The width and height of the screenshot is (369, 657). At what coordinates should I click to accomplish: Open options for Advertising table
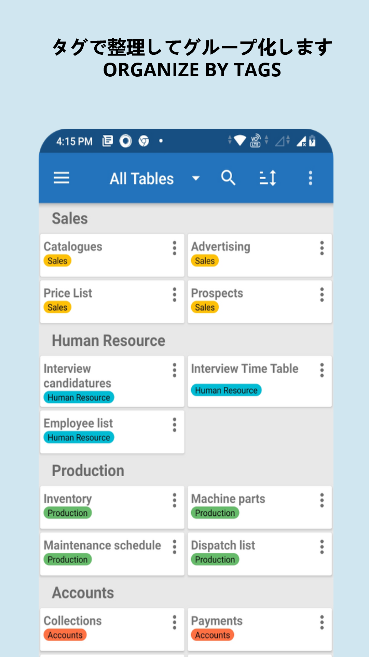322,248
